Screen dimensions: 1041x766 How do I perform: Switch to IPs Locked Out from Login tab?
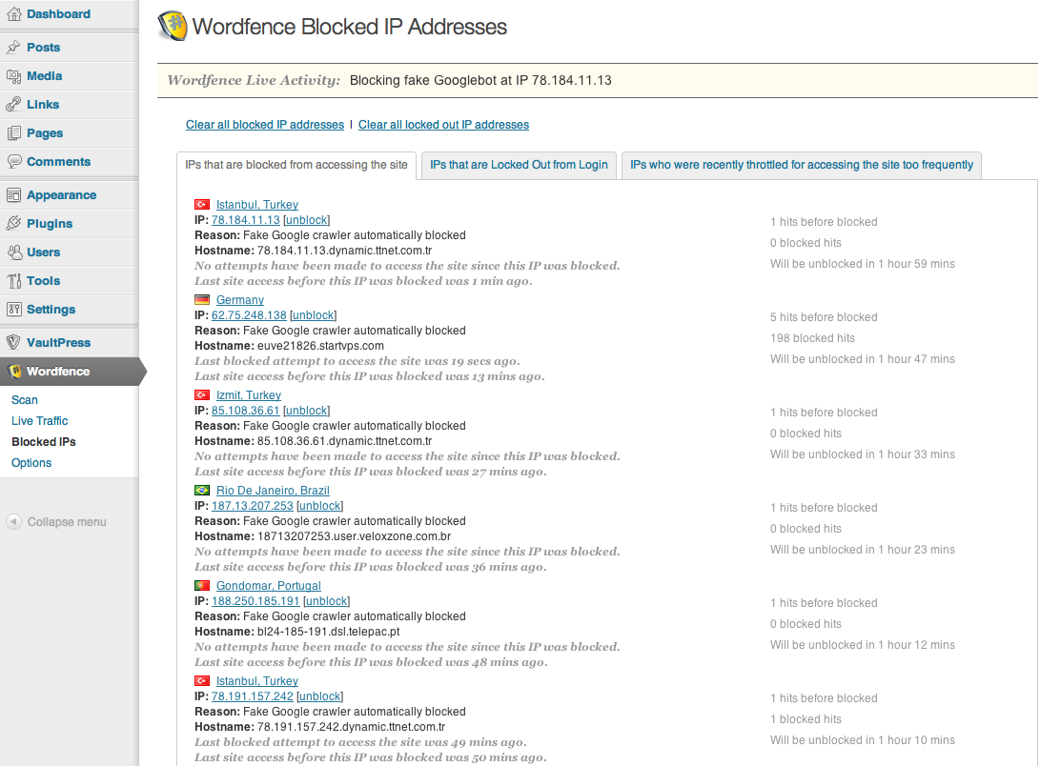point(519,165)
